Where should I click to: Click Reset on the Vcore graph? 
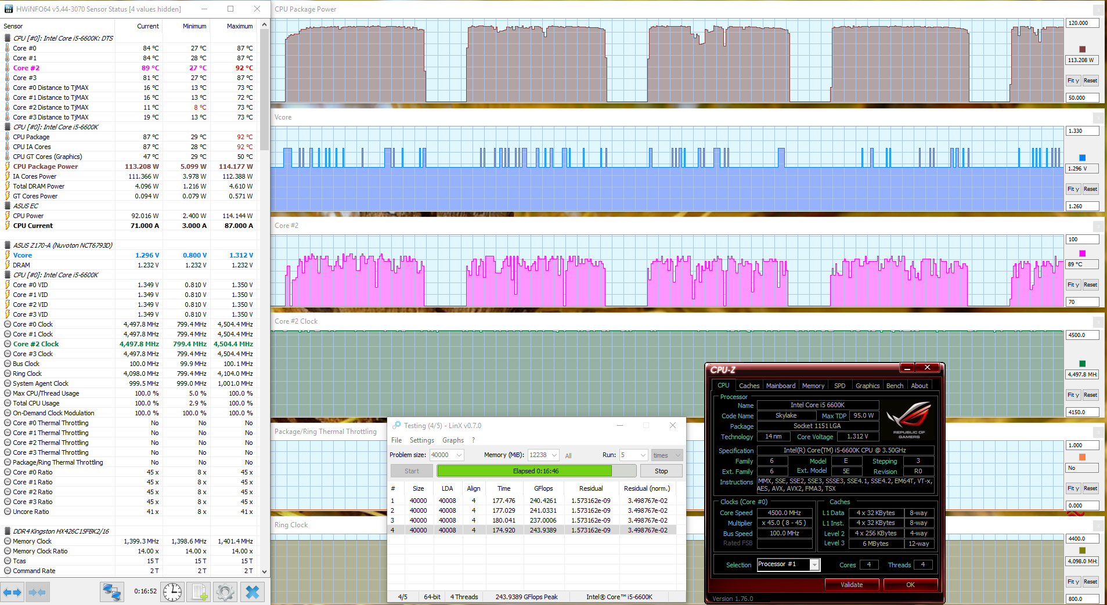(1091, 189)
